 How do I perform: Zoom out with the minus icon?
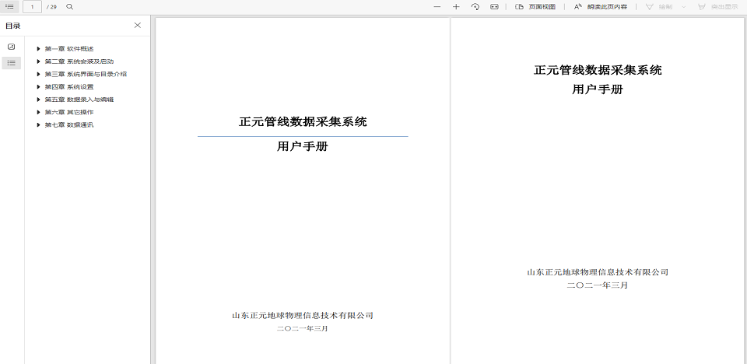[437, 6]
